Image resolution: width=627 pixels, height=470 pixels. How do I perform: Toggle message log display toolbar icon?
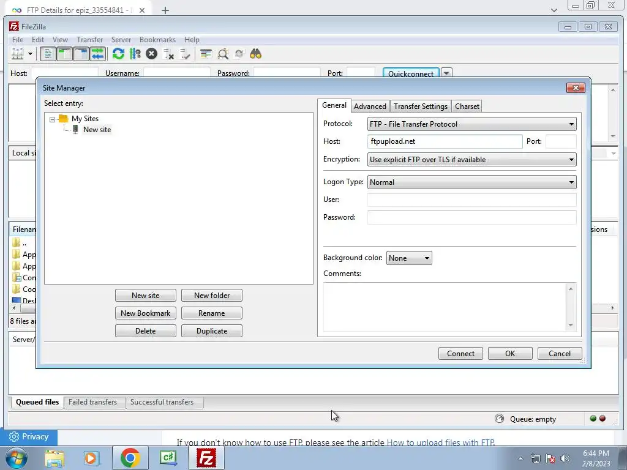(48, 54)
